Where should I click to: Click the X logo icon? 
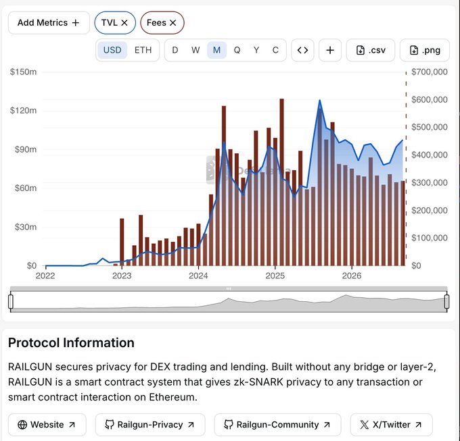click(x=365, y=425)
